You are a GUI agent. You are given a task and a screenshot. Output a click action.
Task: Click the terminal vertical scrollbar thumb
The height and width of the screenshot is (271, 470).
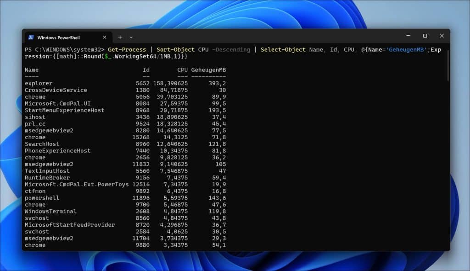pyautogui.click(x=448, y=65)
